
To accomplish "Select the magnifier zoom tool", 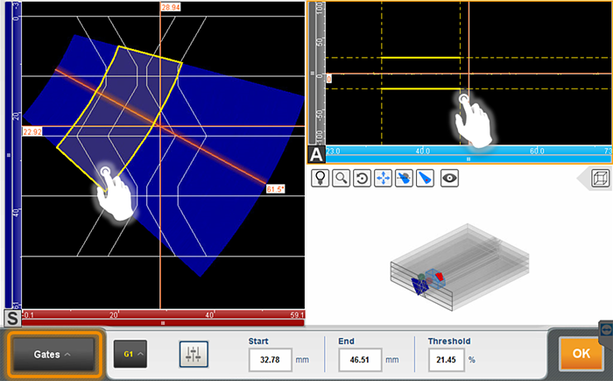I will pyautogui.click(x=342, y=178).
